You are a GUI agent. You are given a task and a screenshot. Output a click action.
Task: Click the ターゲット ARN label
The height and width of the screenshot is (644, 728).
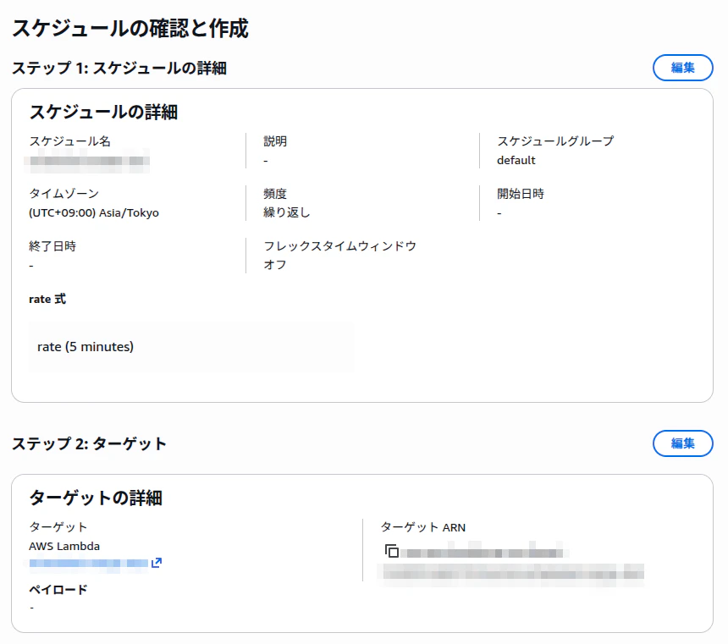[423, 527]
